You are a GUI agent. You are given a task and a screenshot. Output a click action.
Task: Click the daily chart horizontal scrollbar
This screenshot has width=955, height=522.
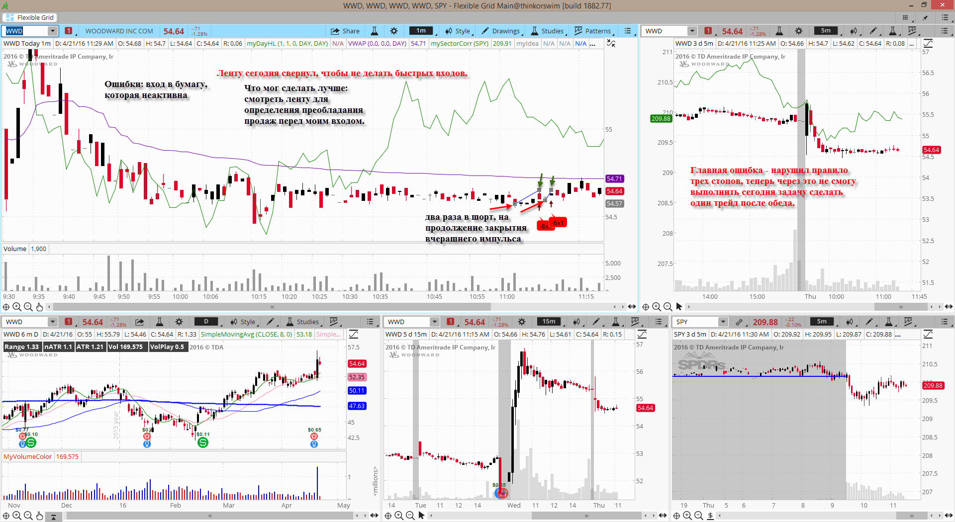[x=210, y=516]
